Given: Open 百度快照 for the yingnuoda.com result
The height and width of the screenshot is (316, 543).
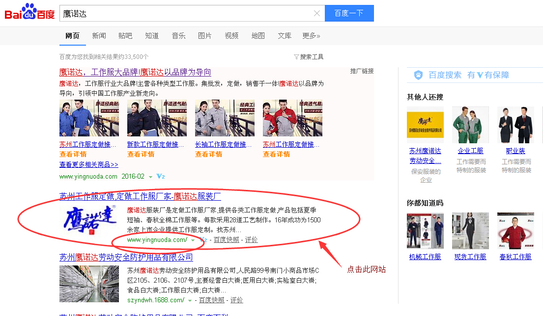Looking at the screenshot, I should tap(226, 240).
